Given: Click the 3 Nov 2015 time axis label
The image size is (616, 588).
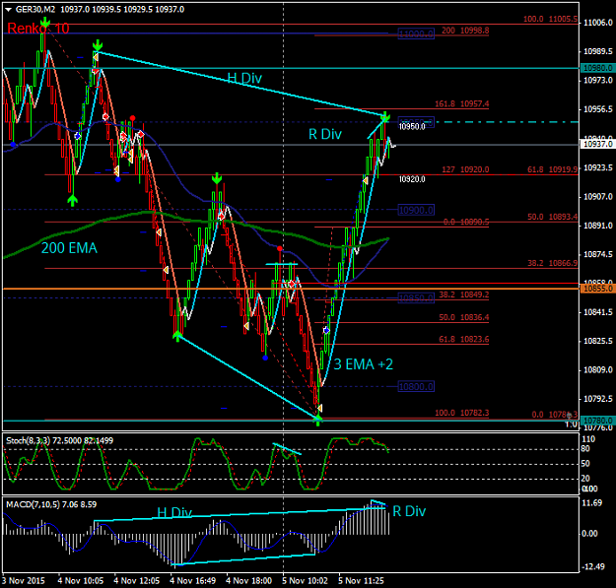Looking at the screenshot, I should (24, 581).
